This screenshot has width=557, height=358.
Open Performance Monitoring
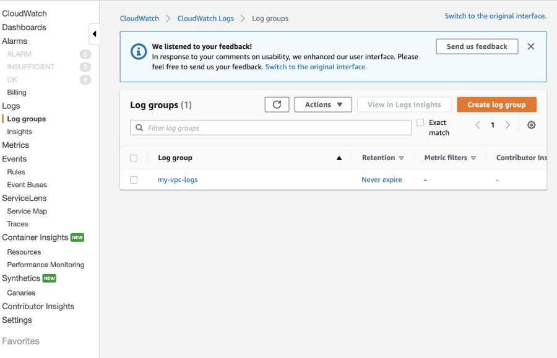point(46,265)
